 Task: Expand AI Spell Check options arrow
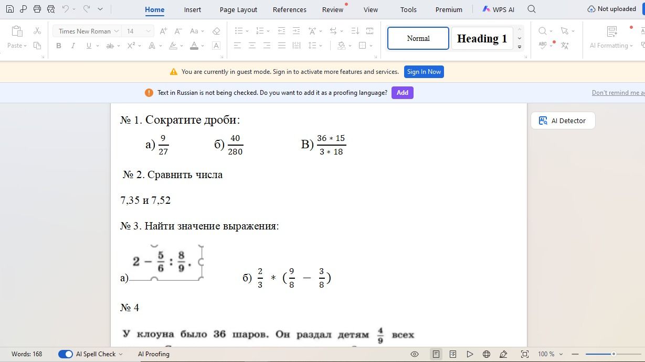click(121, 354)
